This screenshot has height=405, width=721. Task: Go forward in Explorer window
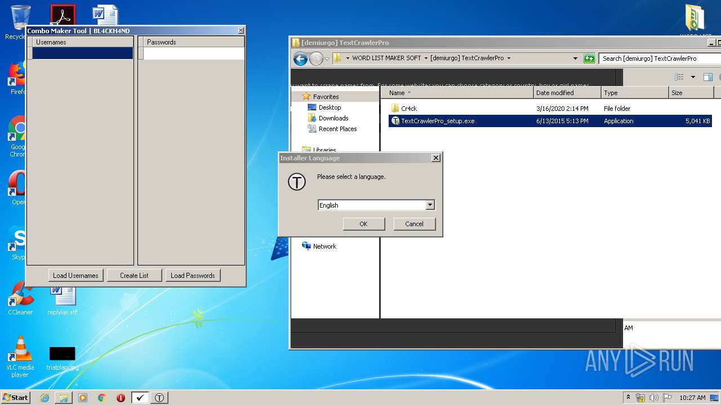316,58
